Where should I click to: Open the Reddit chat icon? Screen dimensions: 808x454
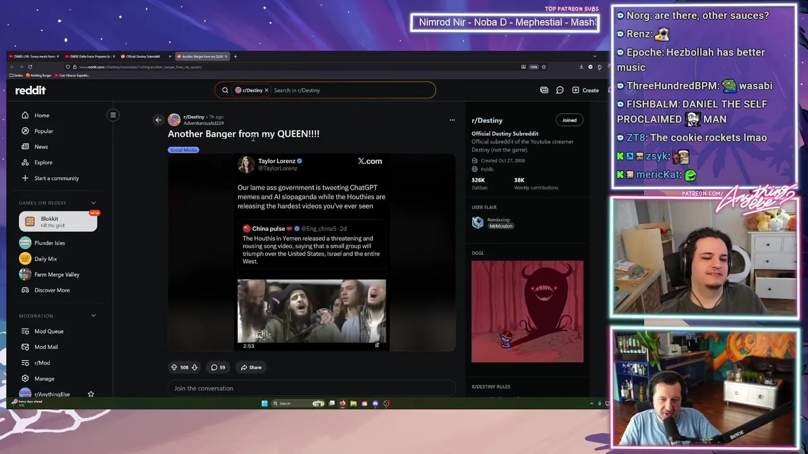point(560,90)
